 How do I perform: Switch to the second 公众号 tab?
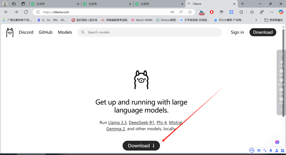pyautogui.click(x=107, y=4)
